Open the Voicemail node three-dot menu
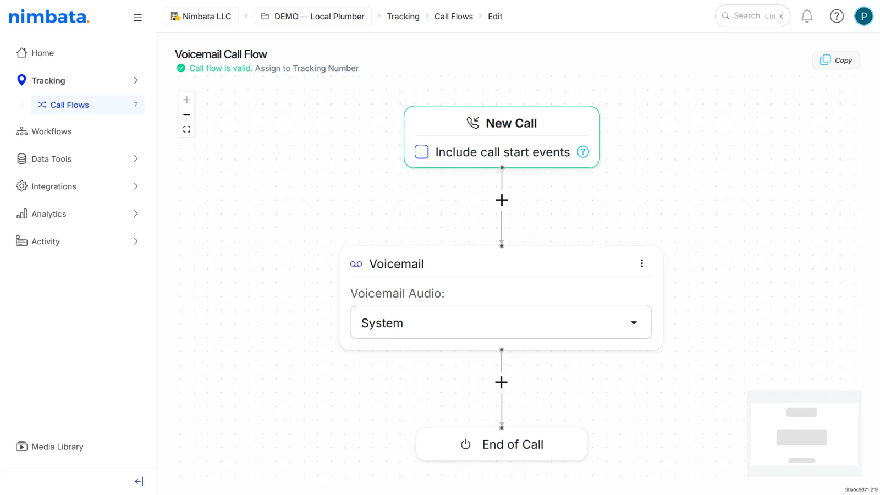The height and width of the screenshot is (495, 880). click(641, 263)
